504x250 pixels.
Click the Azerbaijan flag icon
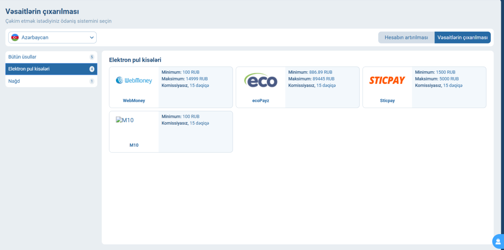[15, 38]
